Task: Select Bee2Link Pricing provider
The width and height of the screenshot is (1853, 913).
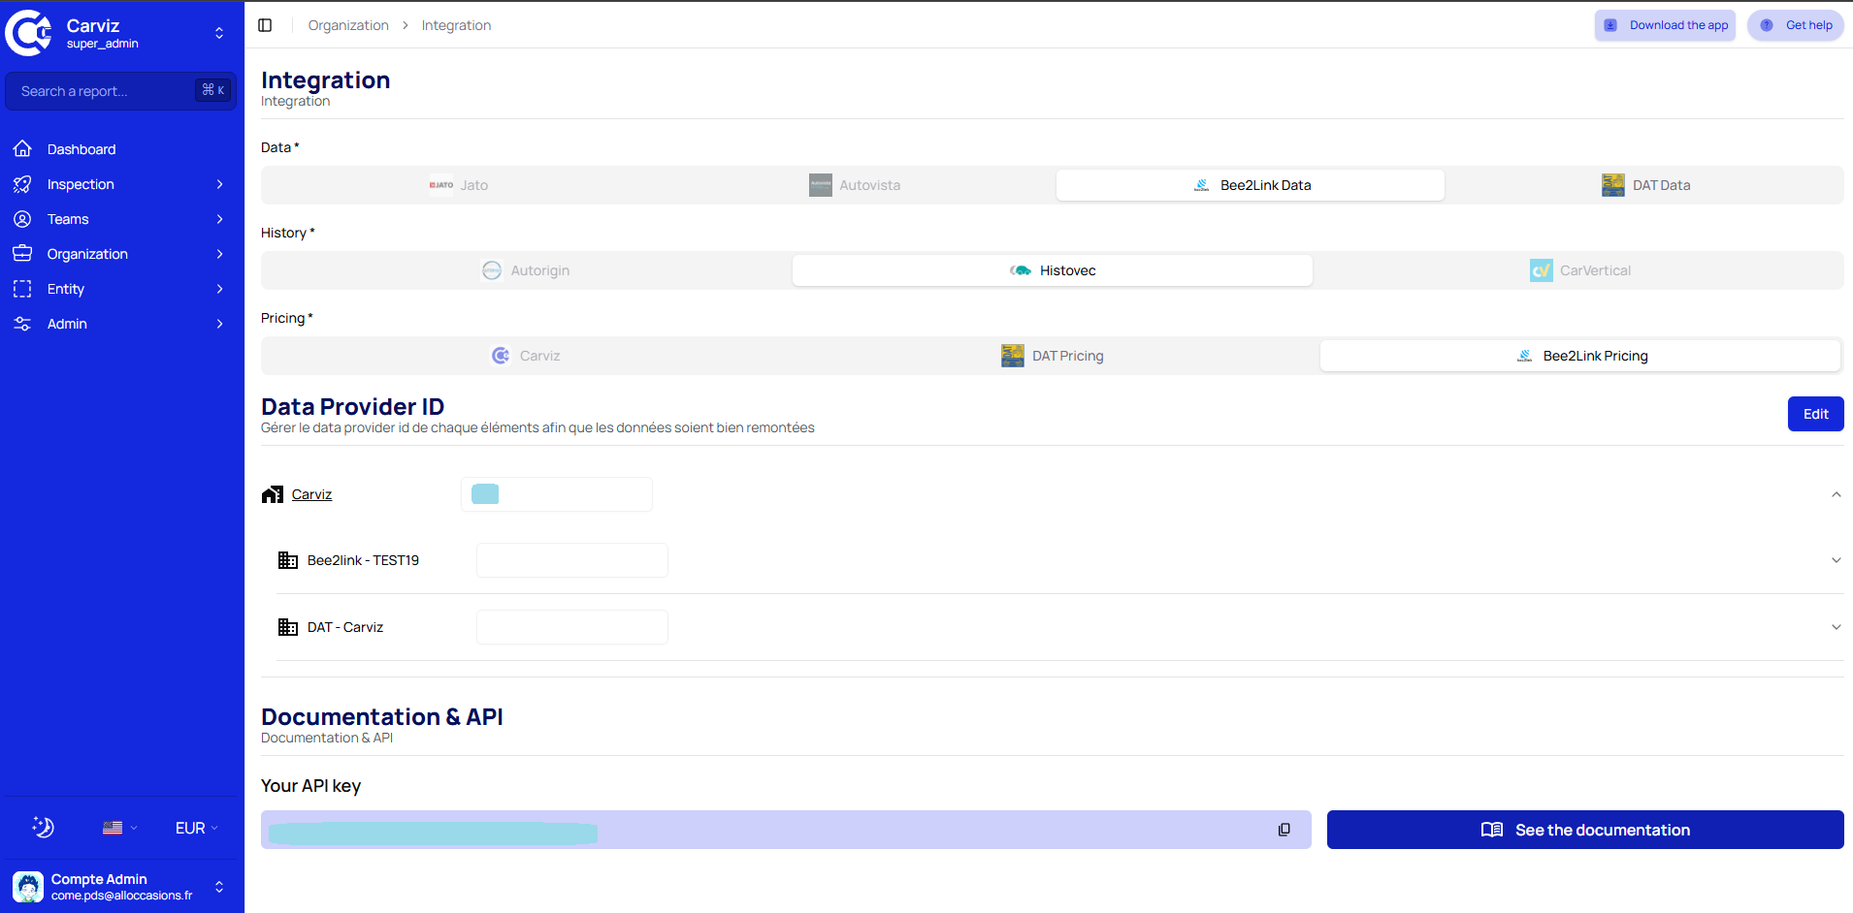Action: coord(1580,356)
